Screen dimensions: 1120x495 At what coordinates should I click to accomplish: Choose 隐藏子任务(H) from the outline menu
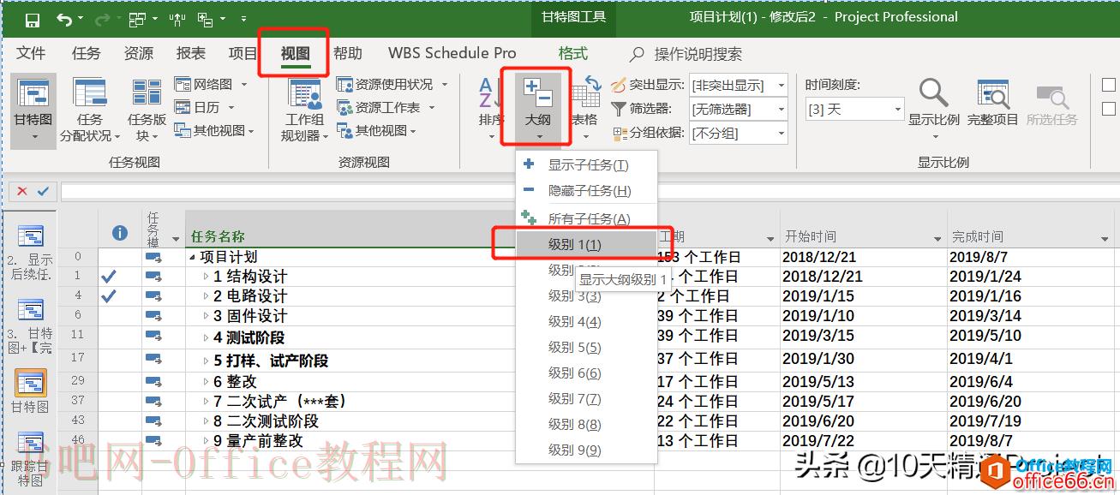pos(586,191)
